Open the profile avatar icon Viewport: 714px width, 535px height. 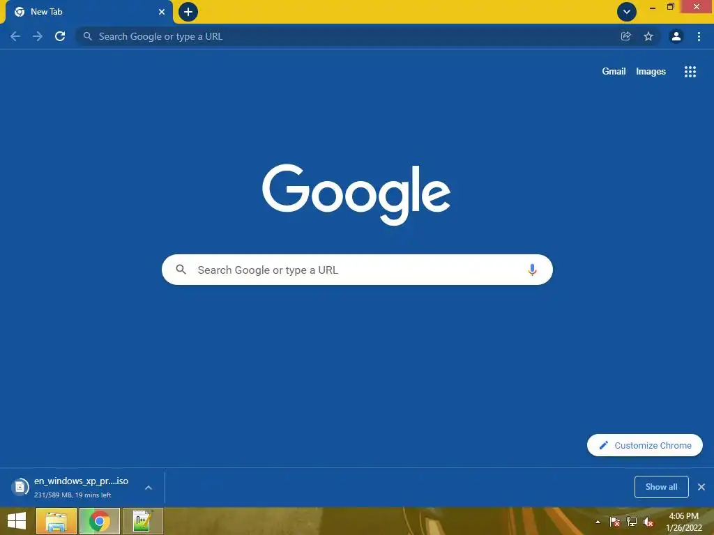click(676, 36)
